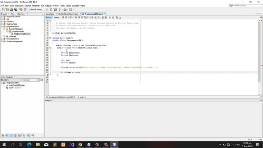Expand the BinaryCalculation project node

coord(2,16)
